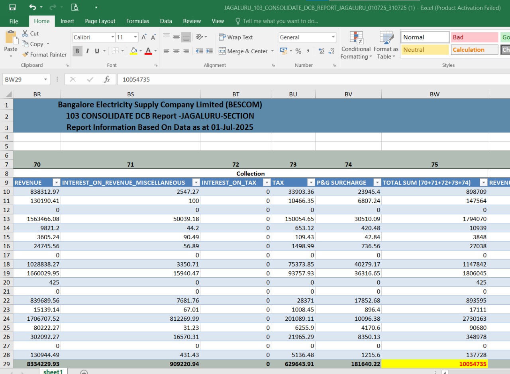Click the Insert Function fx icon

pos(107,79)
